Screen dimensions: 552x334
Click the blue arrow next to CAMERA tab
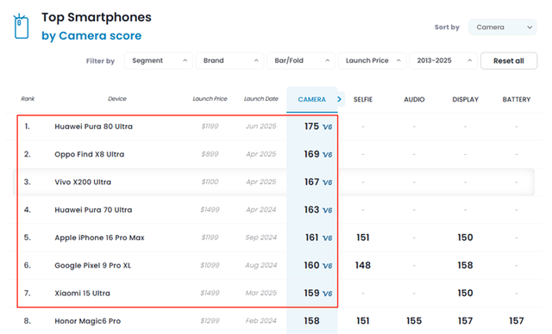point(339,99)
